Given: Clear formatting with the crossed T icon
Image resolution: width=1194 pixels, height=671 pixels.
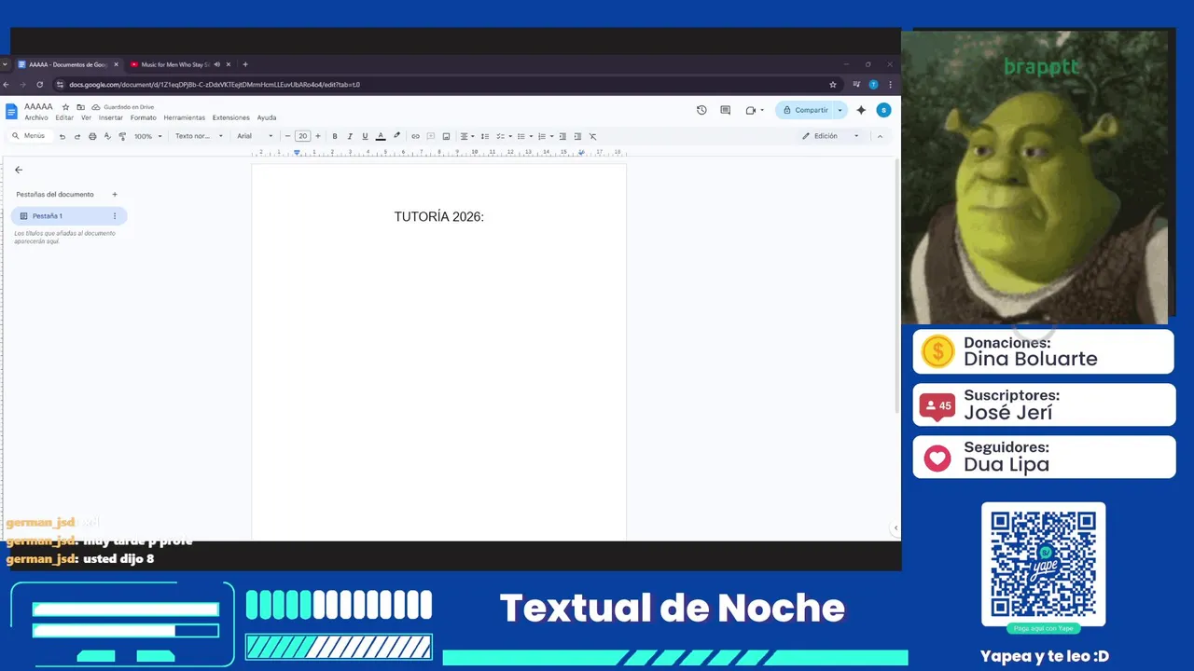Looking at the screenshot, I should pos(592,136).
